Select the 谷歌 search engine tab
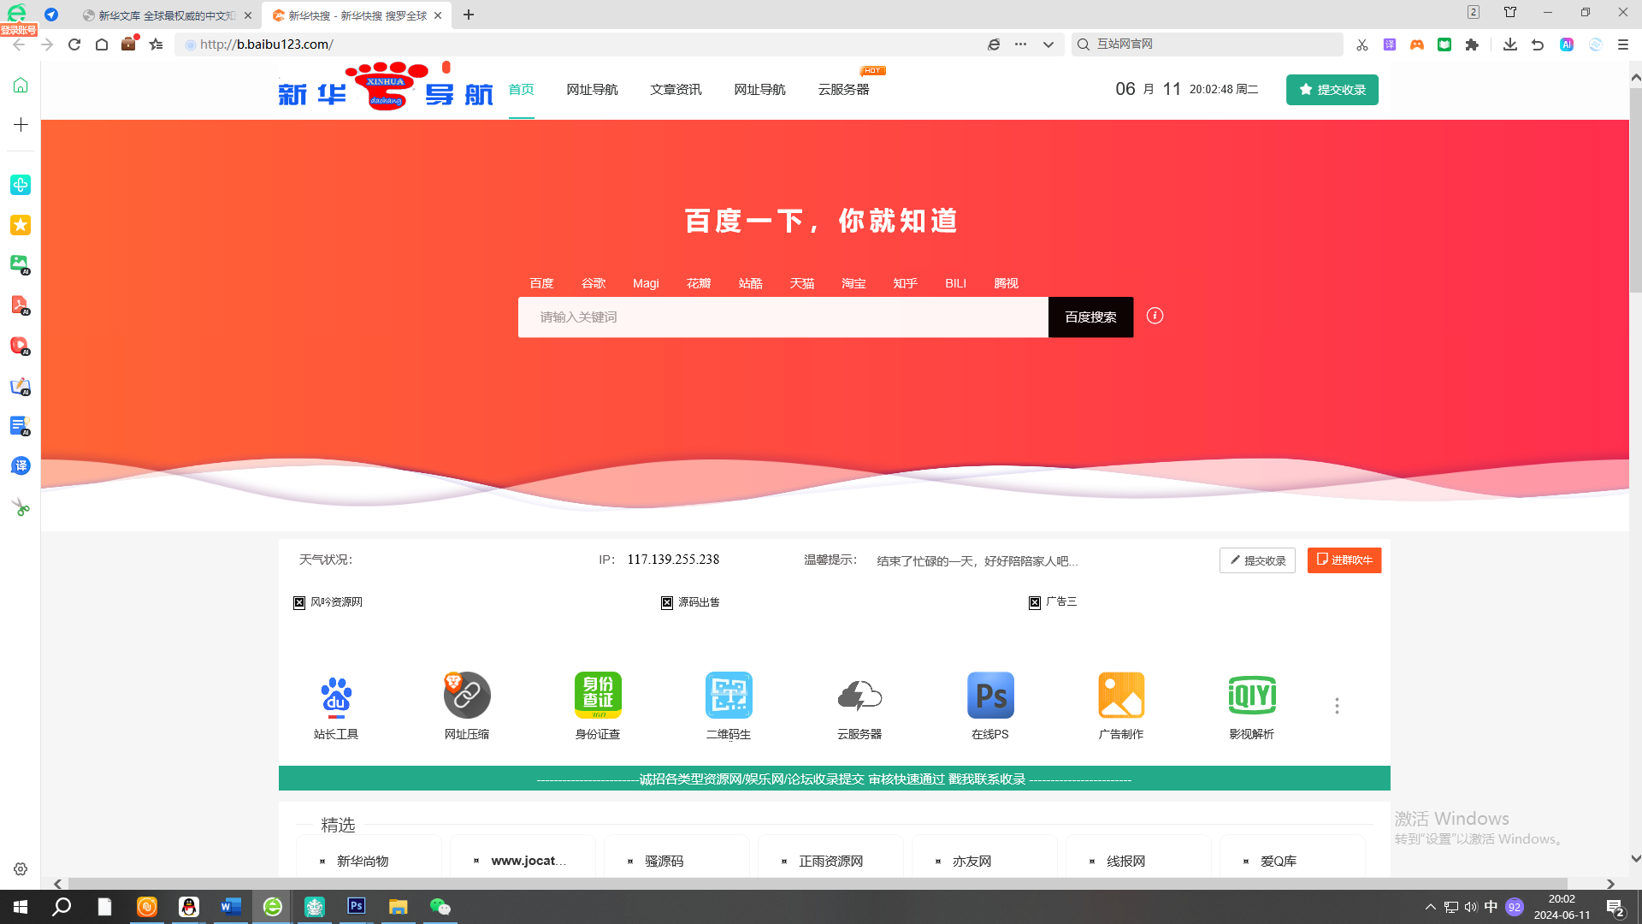Screen dimensions: 1642x924 coord(594,283)
